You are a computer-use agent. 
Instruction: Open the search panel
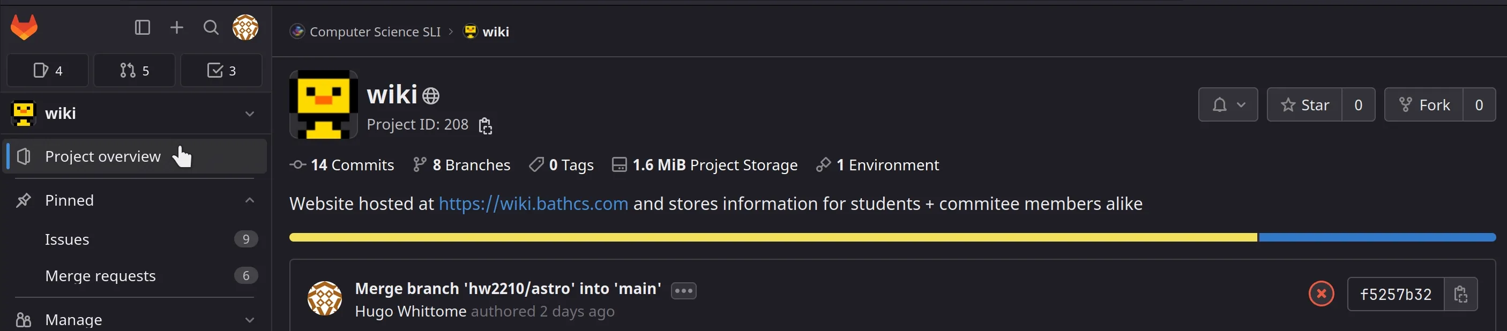pos(211,27)
